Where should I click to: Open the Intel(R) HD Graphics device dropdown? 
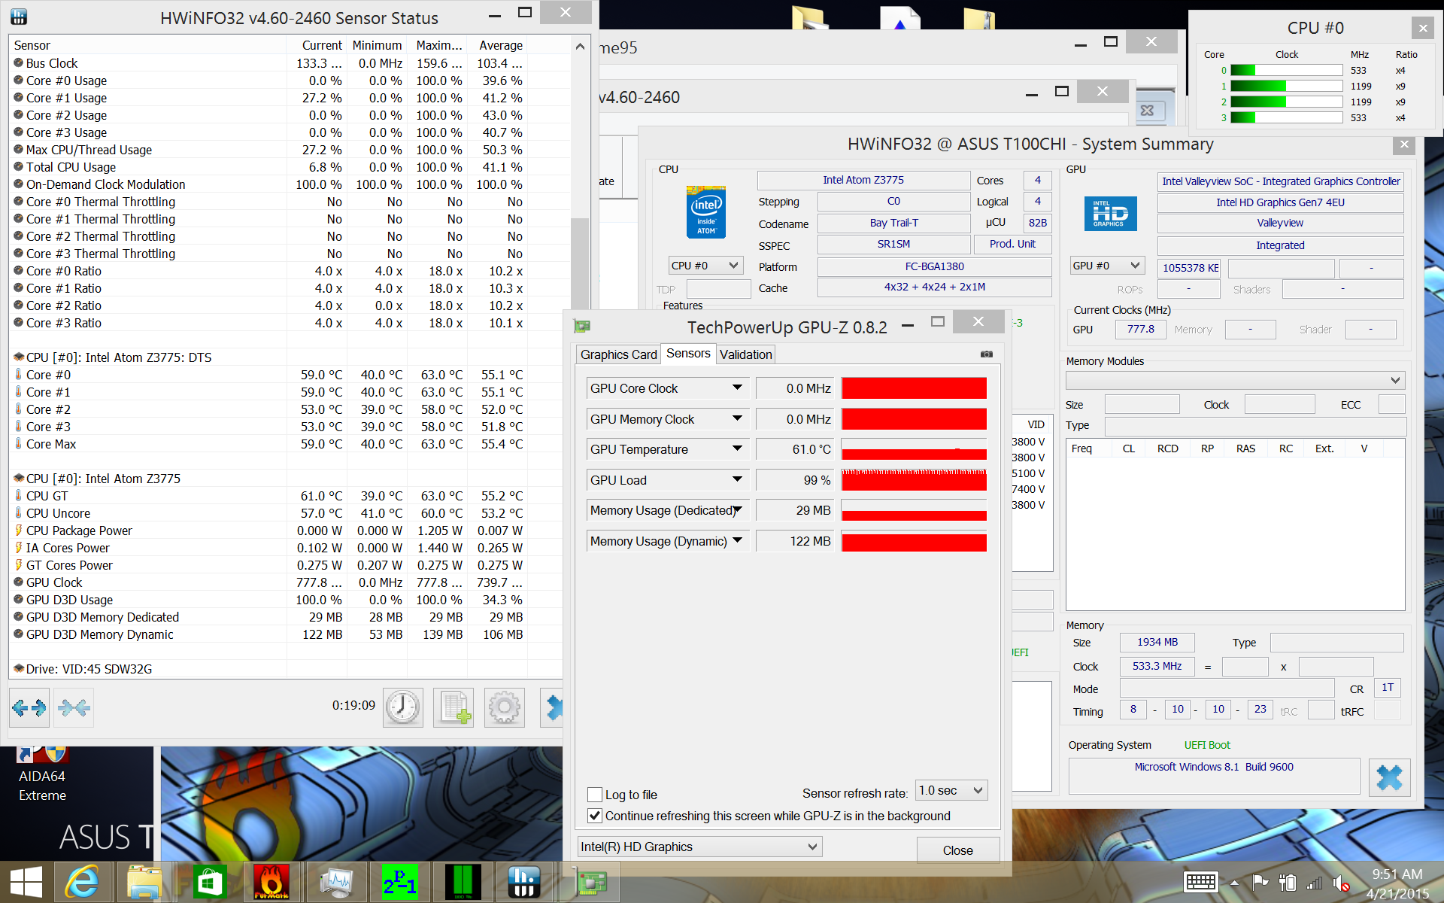point(699,847)
